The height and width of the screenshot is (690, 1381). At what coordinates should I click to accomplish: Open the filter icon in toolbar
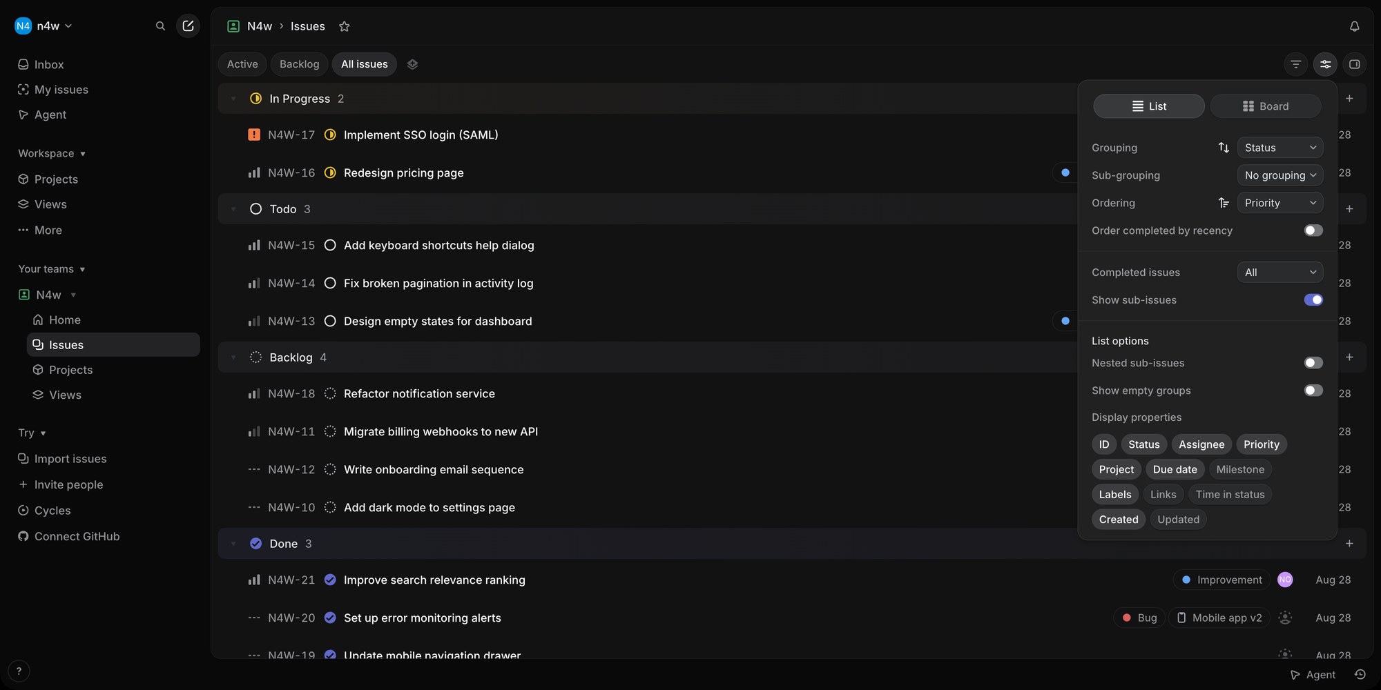[1296, 64]
